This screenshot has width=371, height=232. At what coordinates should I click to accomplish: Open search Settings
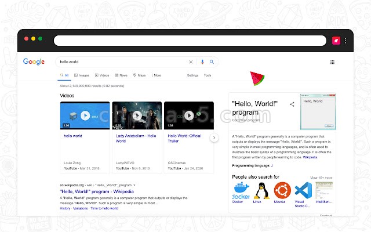tap(192, 75)
